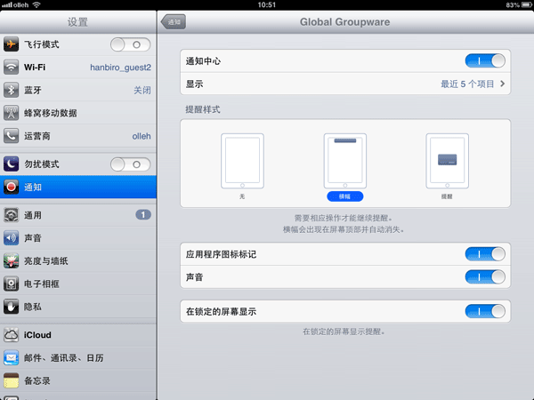The height and width of the screenshot is (400, 534).
Task: Open Wi-Fi hanbiro_guest2 network row
Action: tap(78, 68)
